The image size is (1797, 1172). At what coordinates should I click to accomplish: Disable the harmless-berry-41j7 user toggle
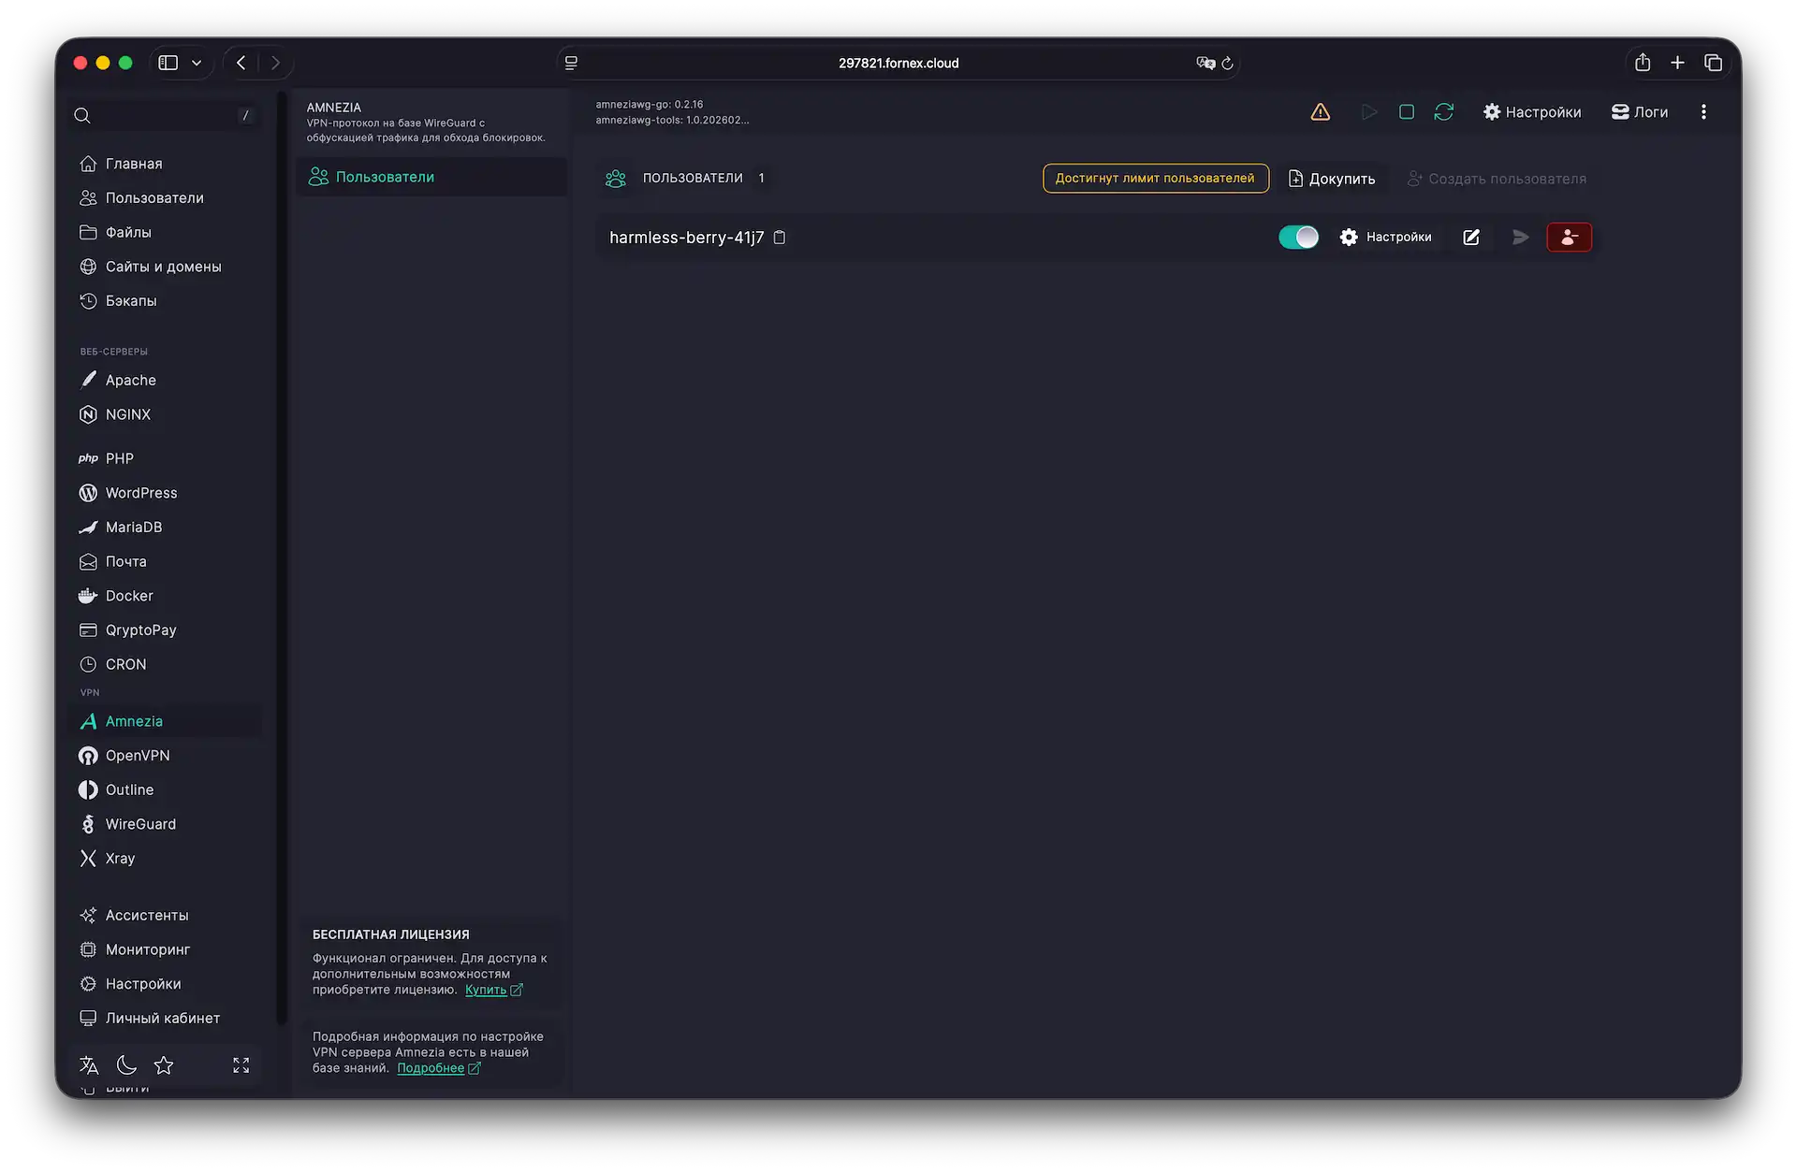1298,238
